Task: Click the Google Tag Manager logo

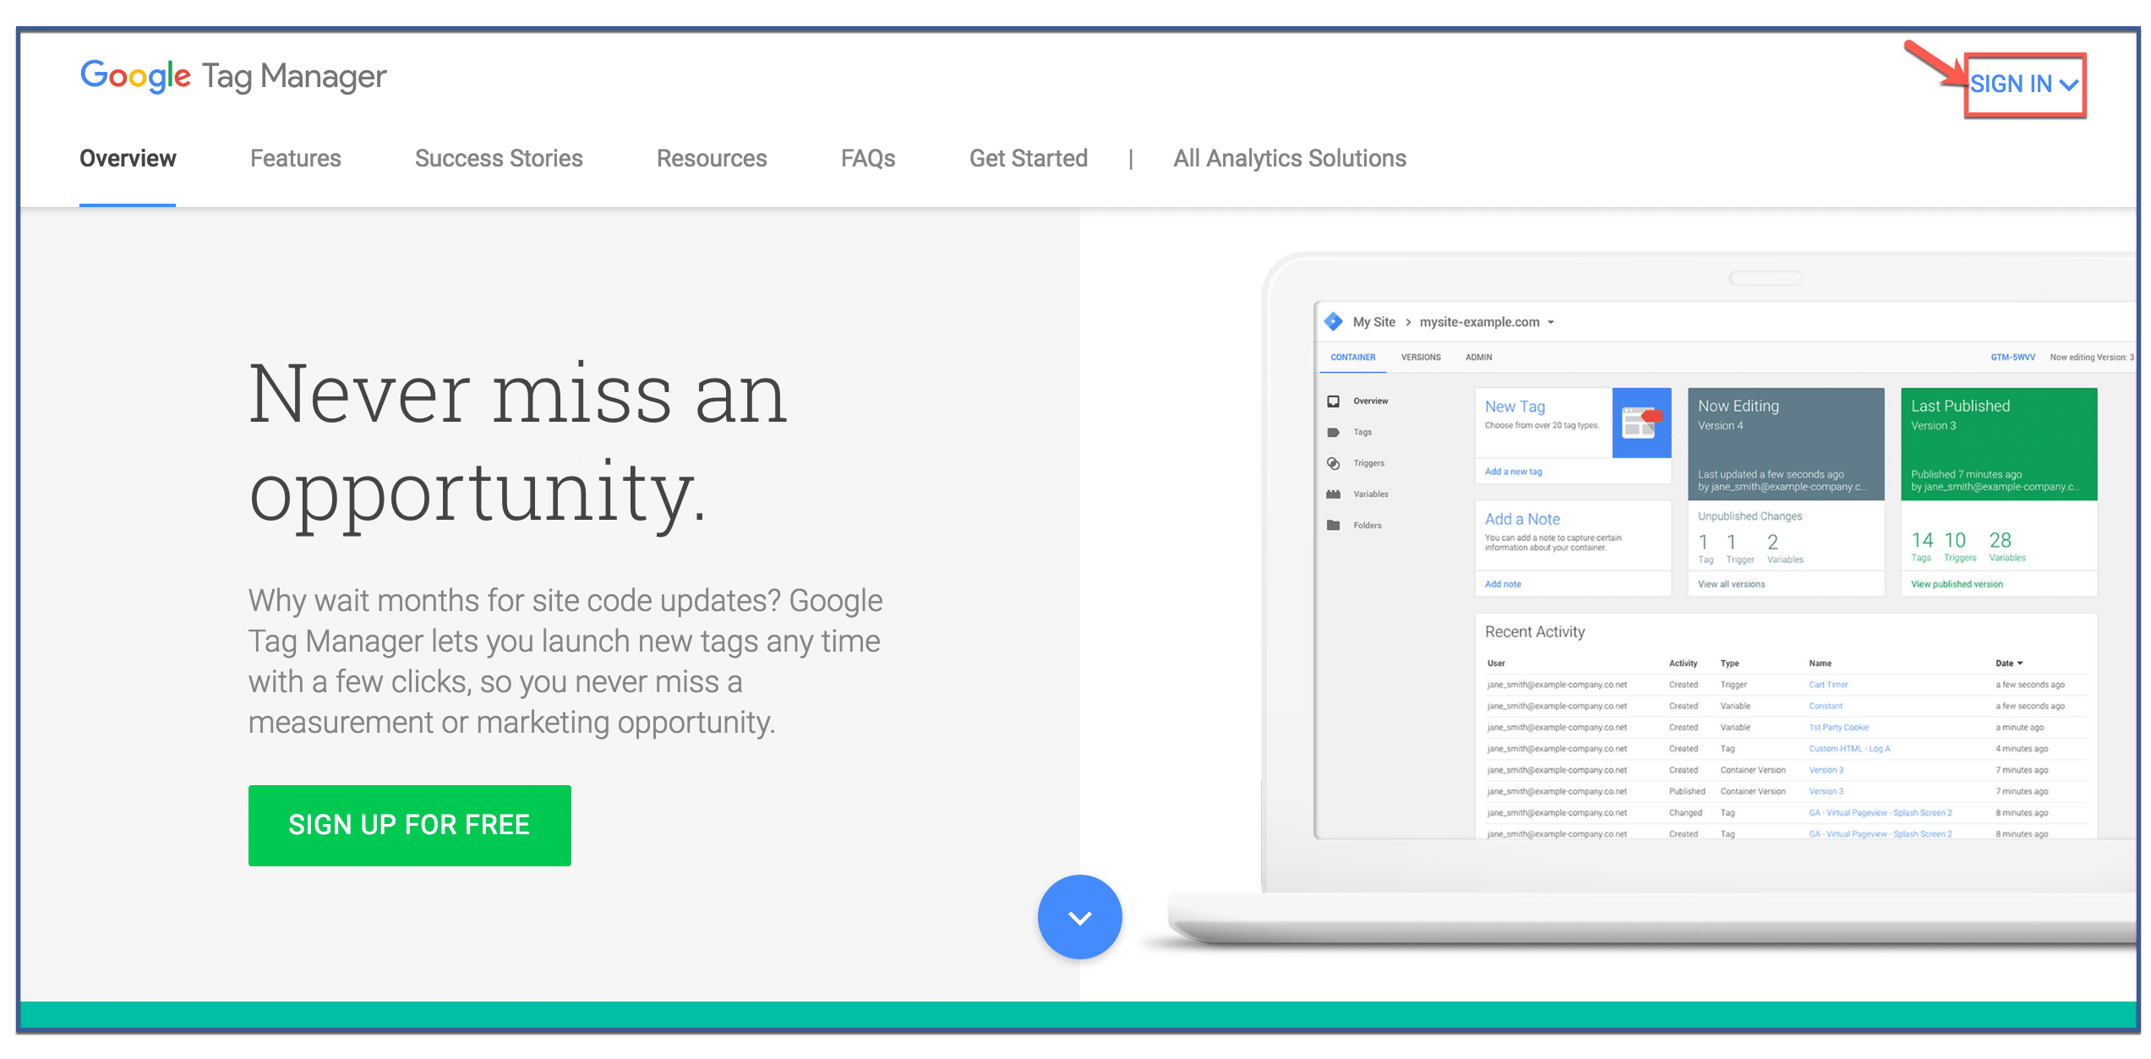Action: (233, 76)
